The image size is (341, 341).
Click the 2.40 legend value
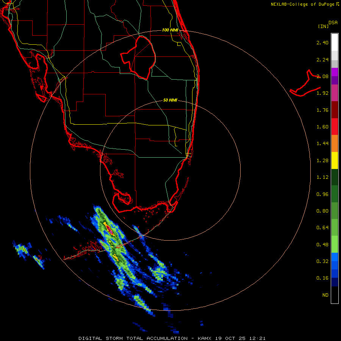pyautogui.click(x=322, y=42)
